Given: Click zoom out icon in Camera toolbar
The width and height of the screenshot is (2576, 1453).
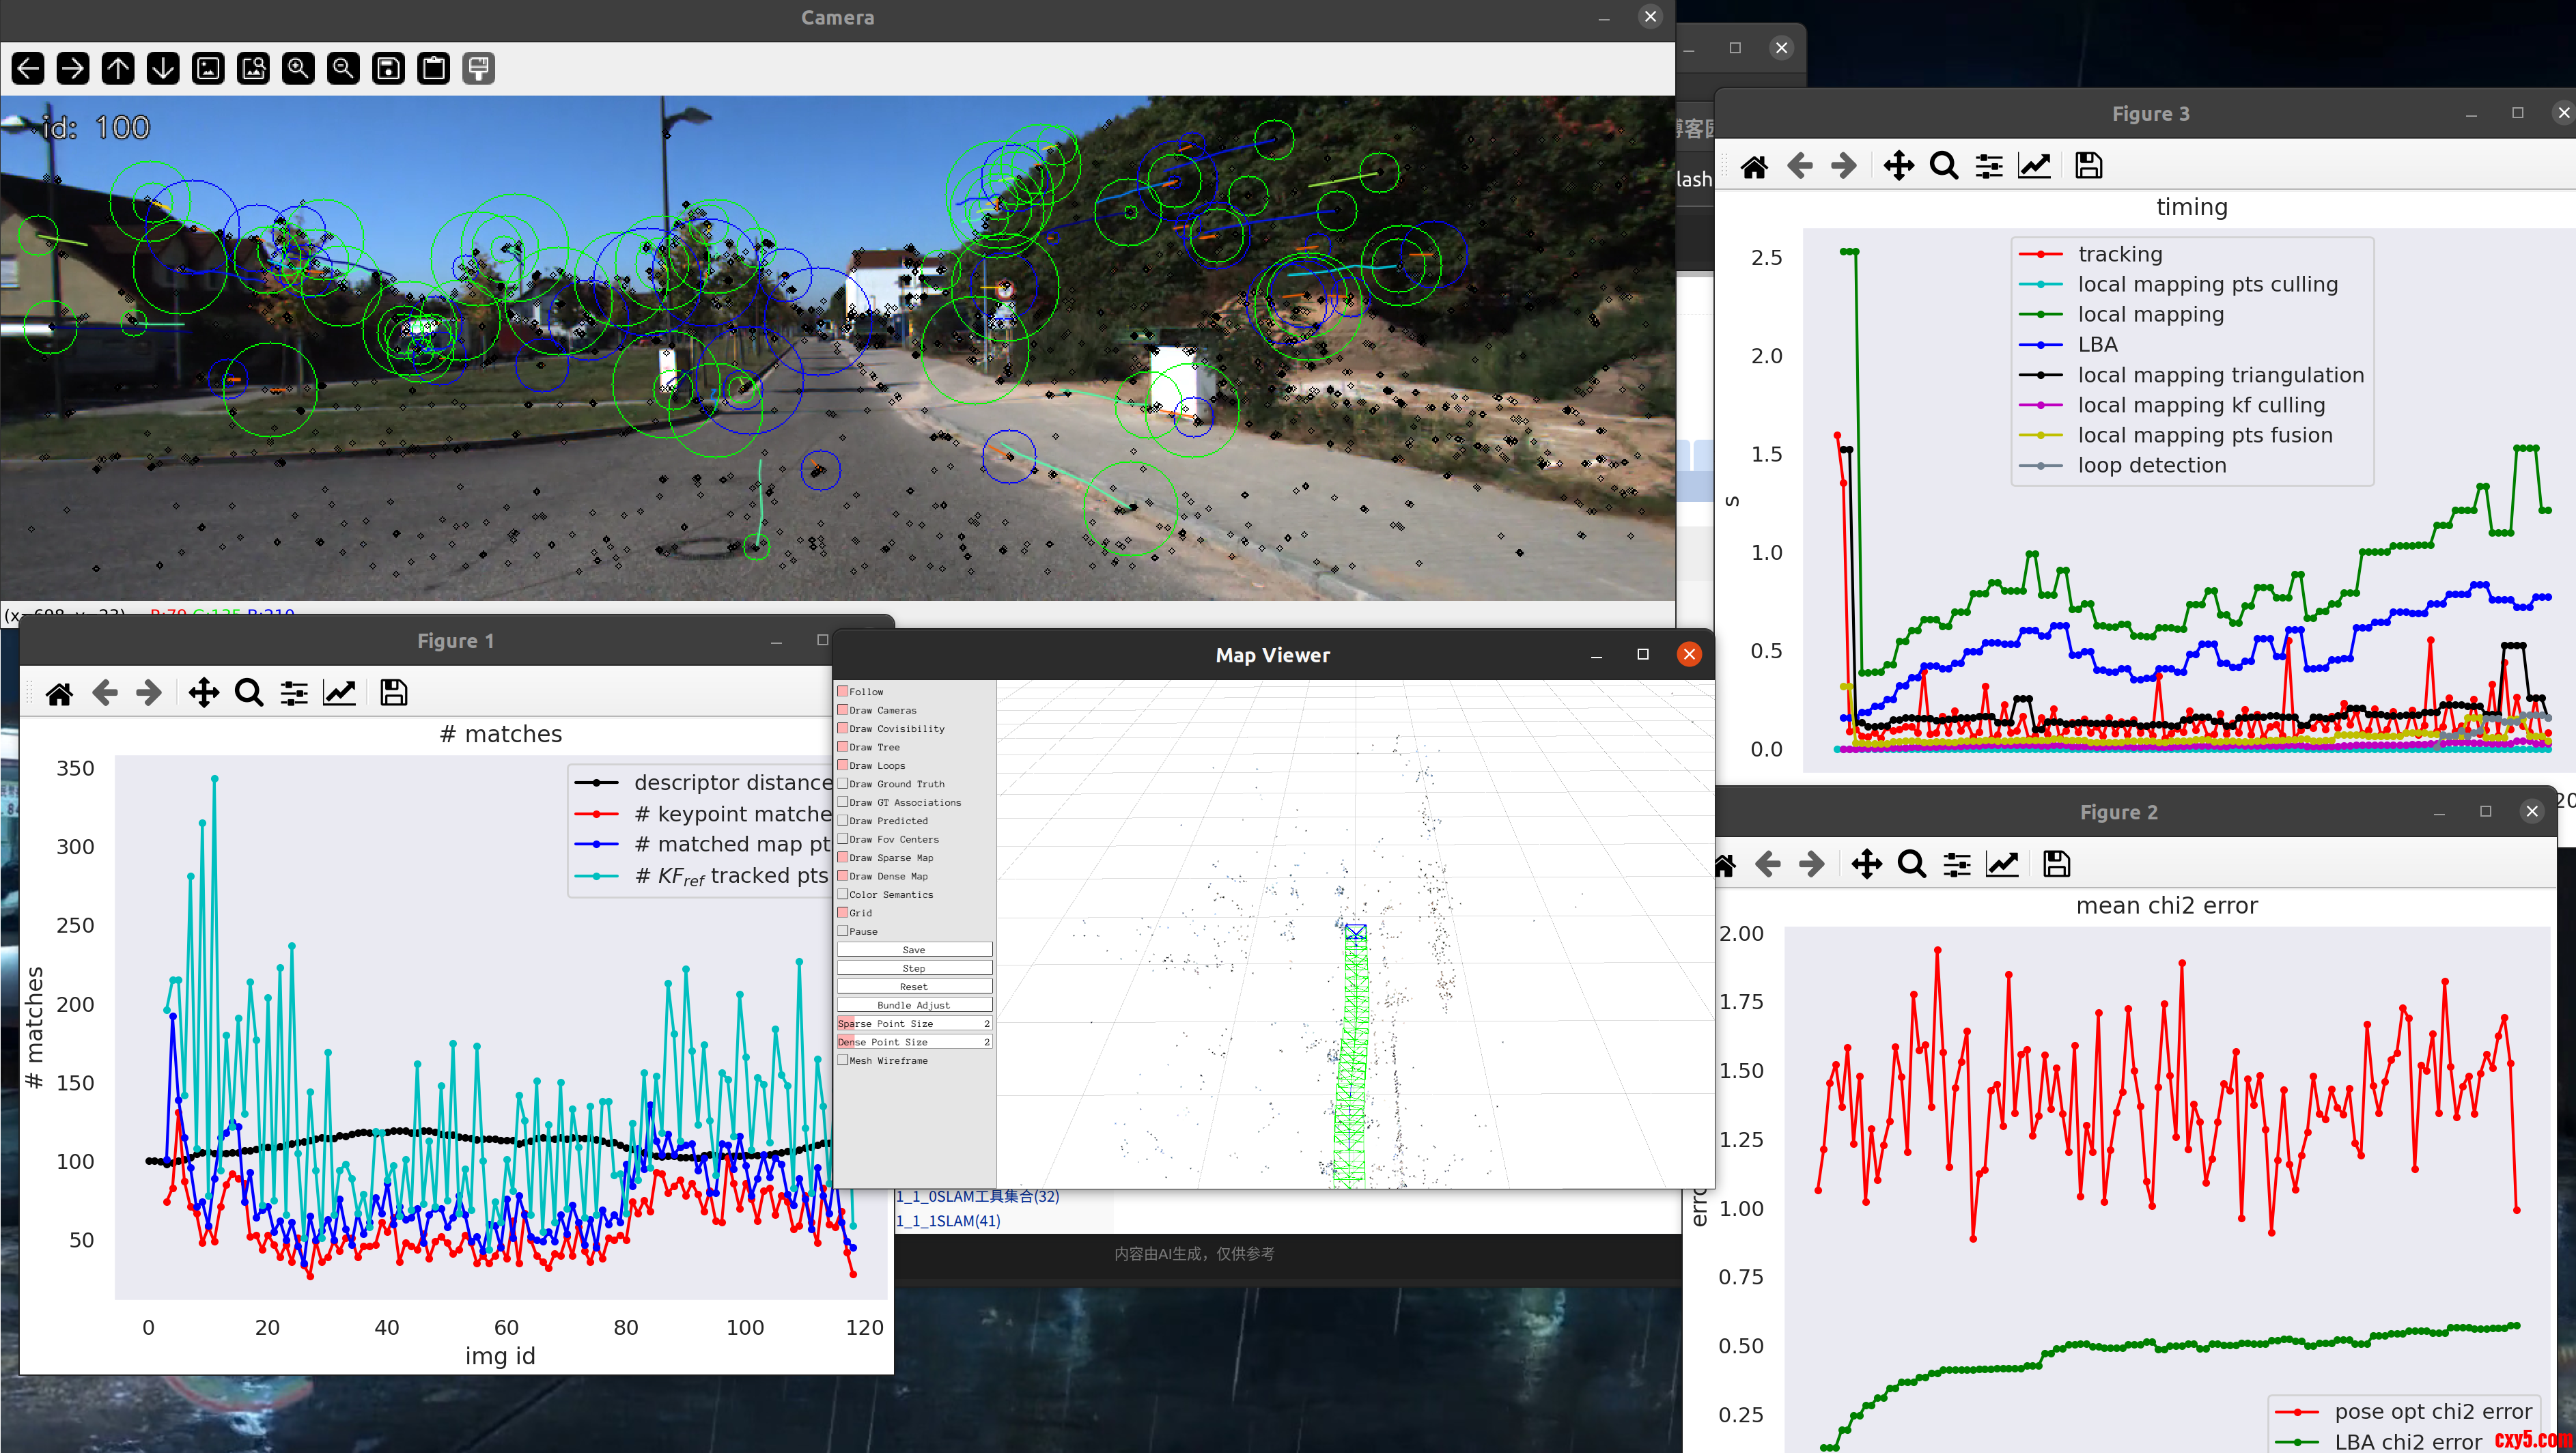Looking at the screenshot, I should pos(343,69).
